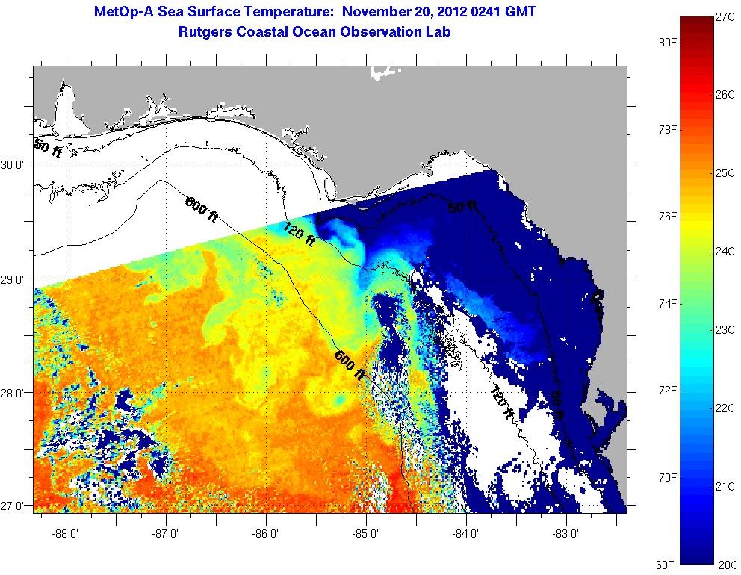Click the 50 ft contour label near Alabama coast
The image size is (741, 575).
pos(47,148)
